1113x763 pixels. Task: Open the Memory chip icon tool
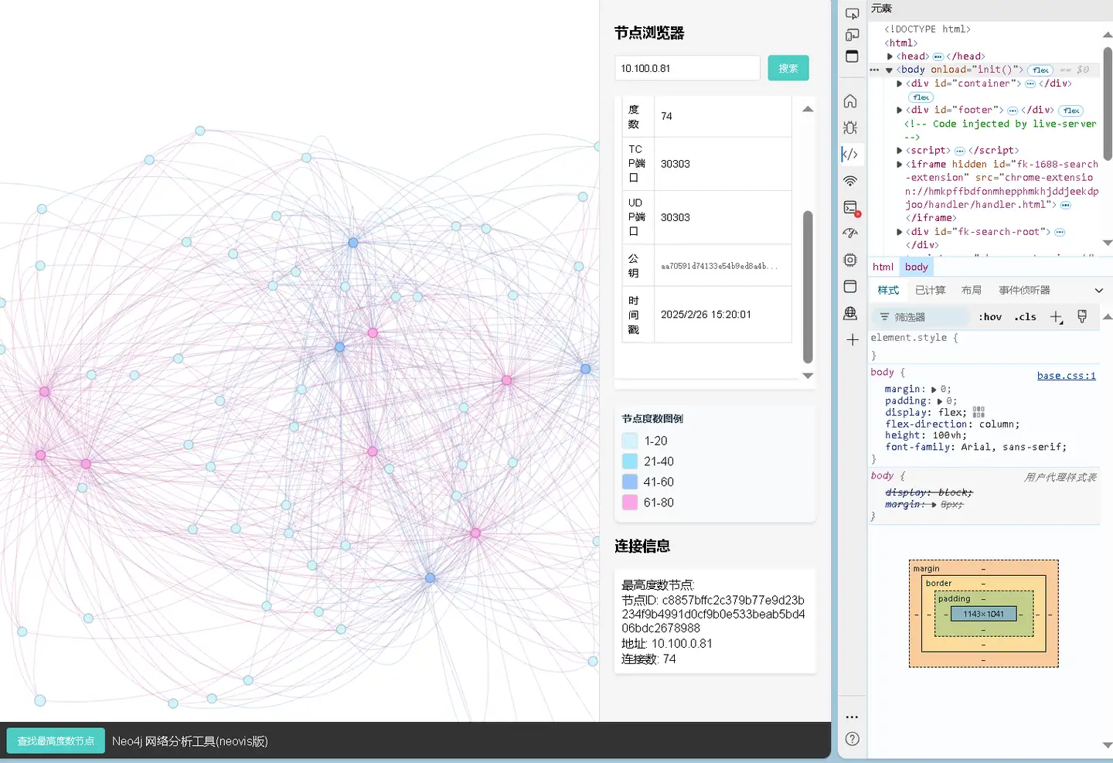coord(850,260)
